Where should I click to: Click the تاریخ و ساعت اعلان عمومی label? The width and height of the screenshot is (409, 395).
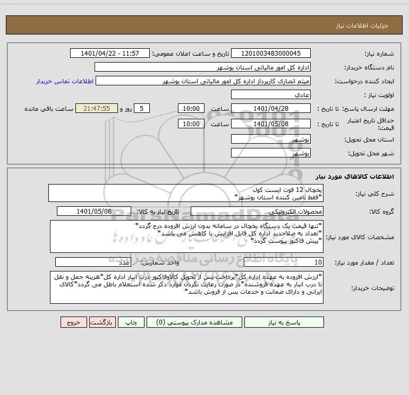coord(190,54)
